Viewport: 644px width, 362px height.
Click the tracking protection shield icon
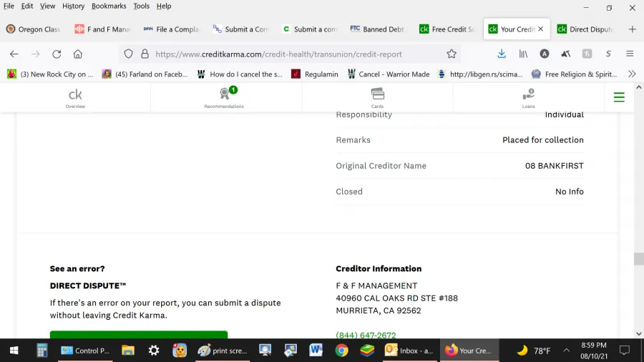pyautogui.click(x=129, y=54)
